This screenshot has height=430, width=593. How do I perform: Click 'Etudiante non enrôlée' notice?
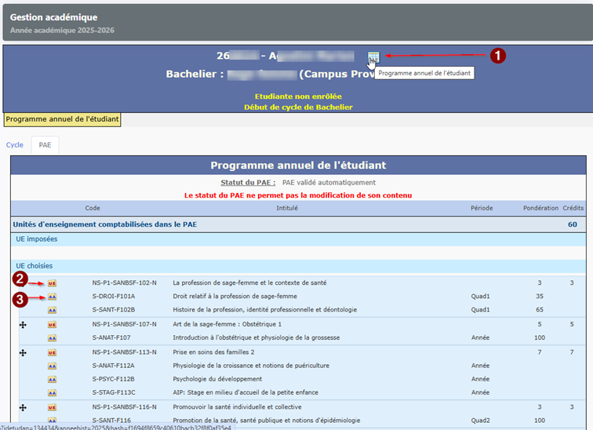pos(298,97)
